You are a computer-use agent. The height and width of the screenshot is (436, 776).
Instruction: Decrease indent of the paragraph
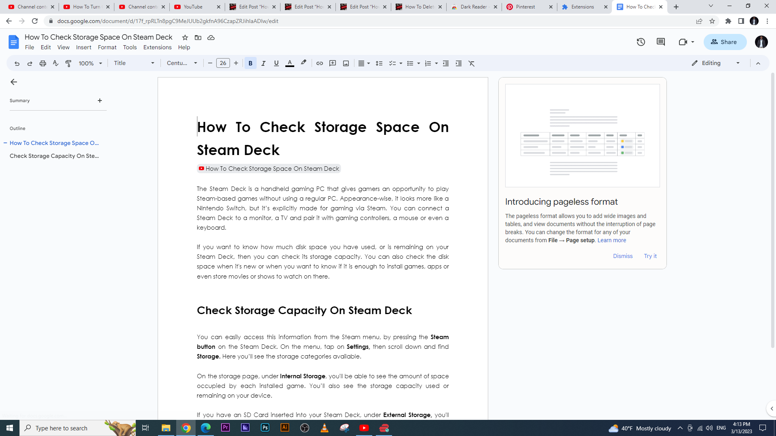point(446,63)
